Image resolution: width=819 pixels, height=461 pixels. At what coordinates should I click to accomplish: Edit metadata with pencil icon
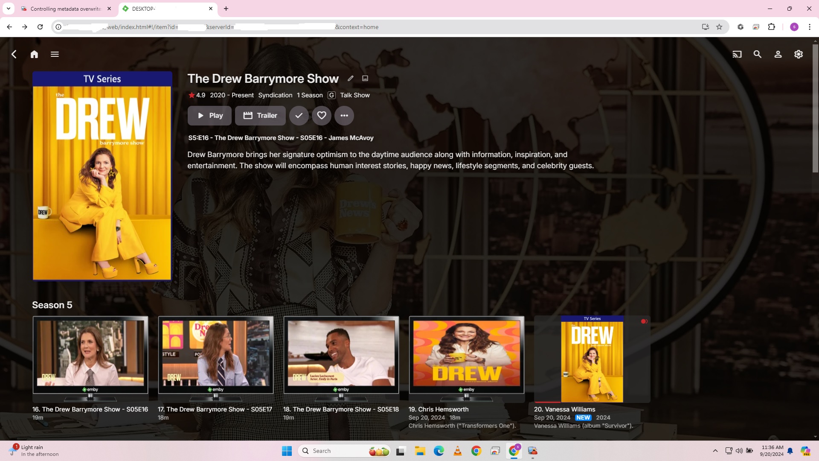[x=351, y=79]
